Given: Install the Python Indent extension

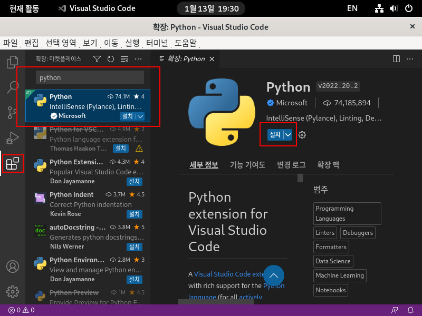Looking at the screenshot, I should coord(135,214).
